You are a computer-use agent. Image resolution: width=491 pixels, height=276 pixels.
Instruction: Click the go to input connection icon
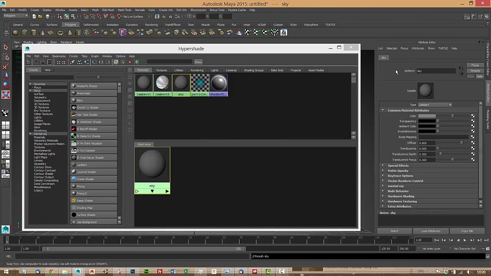(461, 69)
